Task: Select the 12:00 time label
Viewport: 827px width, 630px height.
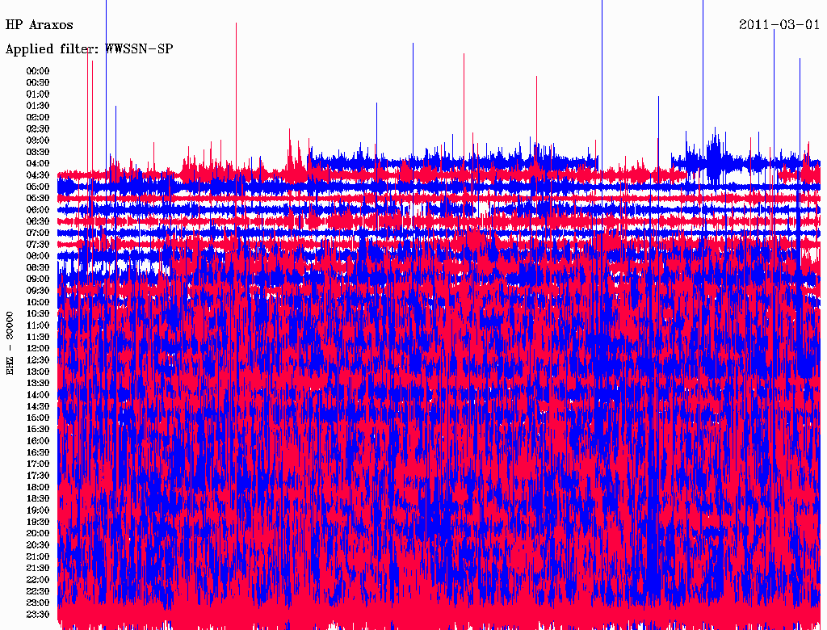Action: (x=38, y=348)
